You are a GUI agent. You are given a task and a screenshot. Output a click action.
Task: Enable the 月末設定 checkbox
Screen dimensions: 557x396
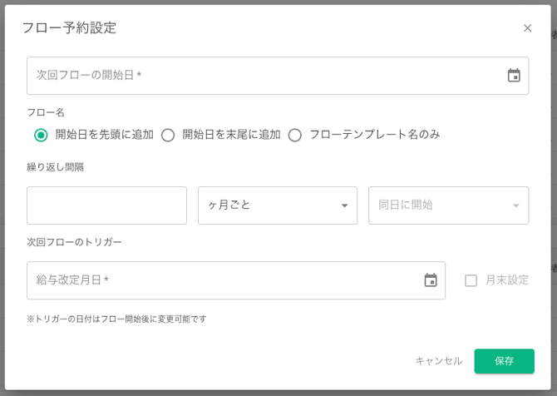click(x=471, y=280)
